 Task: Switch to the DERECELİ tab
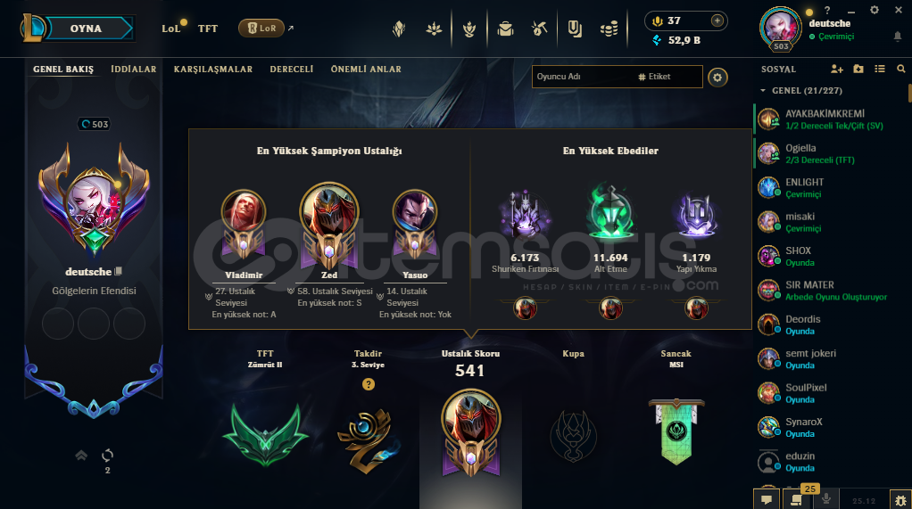[292, 70]
